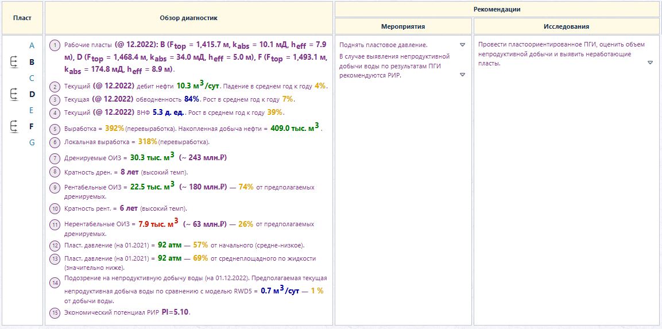Image resolution: width=662 pixels, height=329 pixels.
Task: Click the perforation icon beside layer B
Action: pos(14,63)
